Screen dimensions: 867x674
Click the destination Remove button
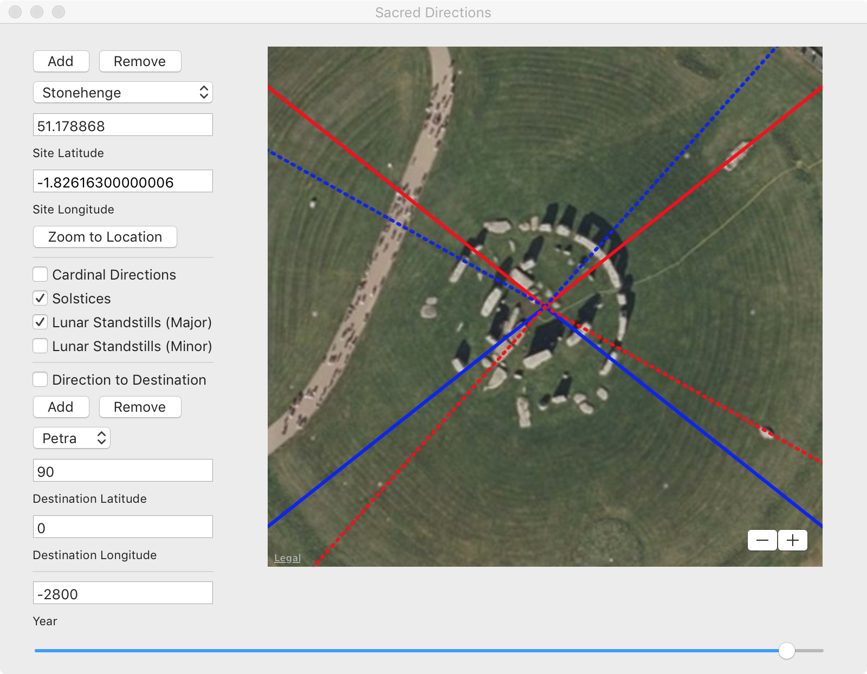[x=140, y=407]
